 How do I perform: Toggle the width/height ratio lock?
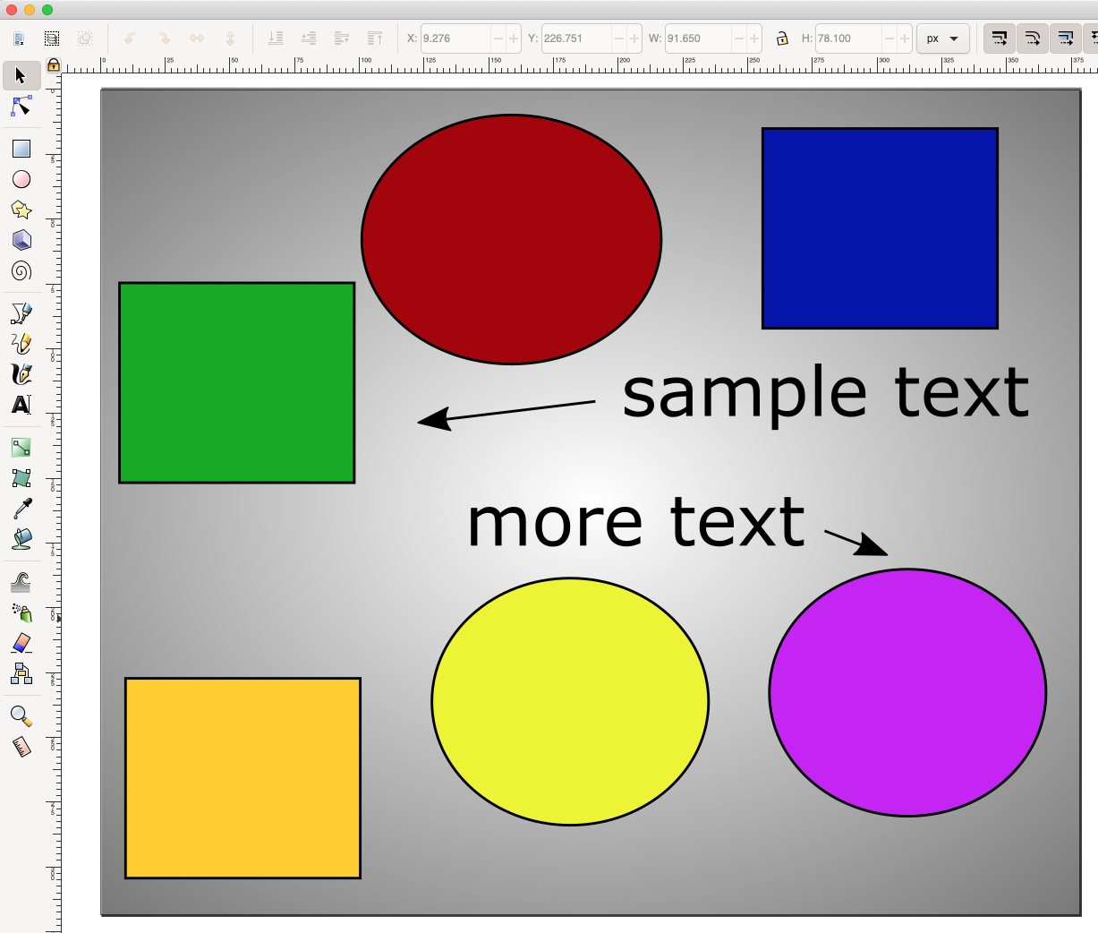point(782,39)
